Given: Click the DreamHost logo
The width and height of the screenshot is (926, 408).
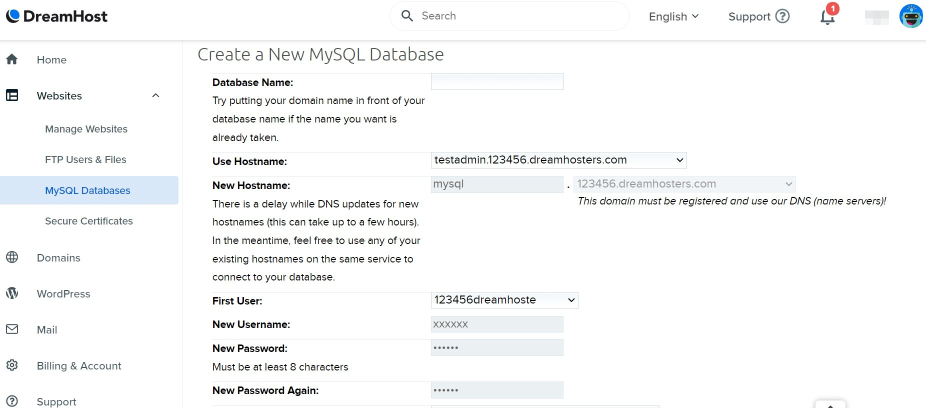Looking at the screenshot, I should pos(56,16).
